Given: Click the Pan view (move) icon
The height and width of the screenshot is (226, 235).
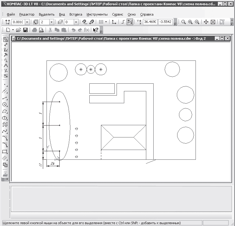Looking at the screenshot, I should click(206, 22).
